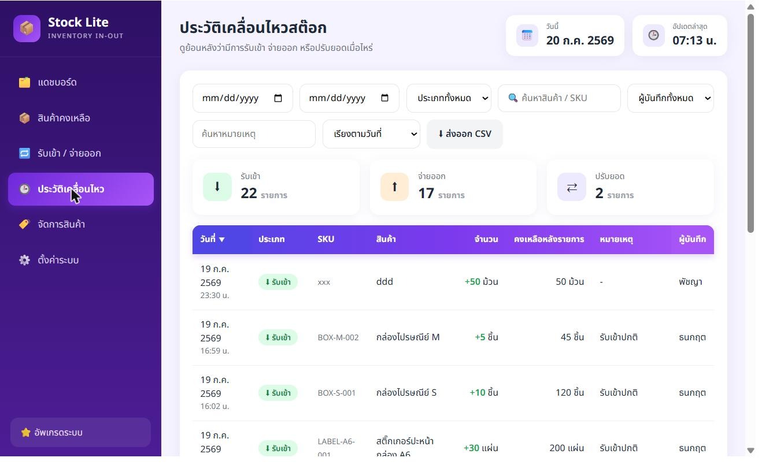Select ประวัติเคลื่อนไหว in the sidebar
The width and height of the screenshot is (762, 465).
click(x=81, y=189)
